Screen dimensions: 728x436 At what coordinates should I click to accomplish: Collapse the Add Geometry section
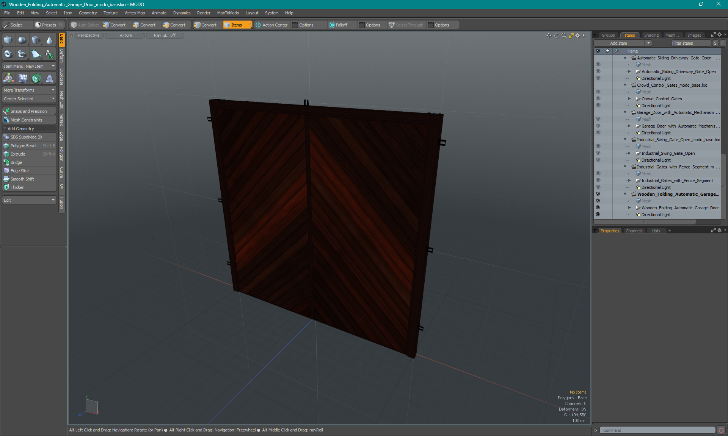tap(5, 129)
